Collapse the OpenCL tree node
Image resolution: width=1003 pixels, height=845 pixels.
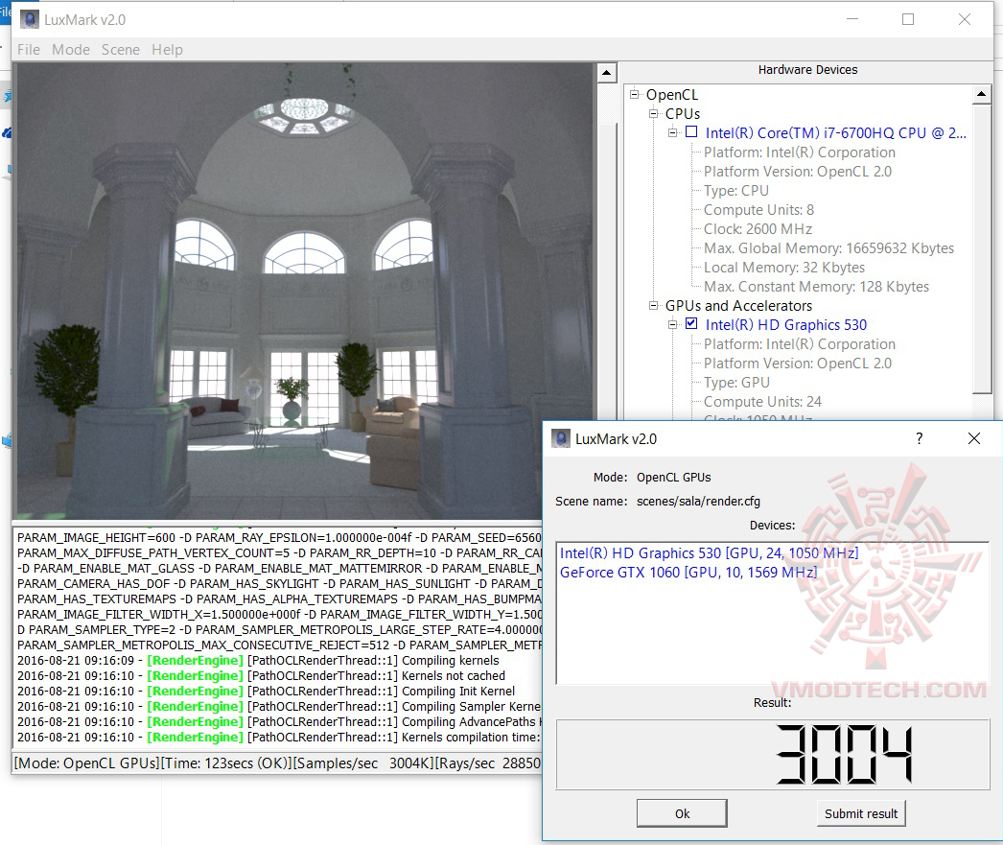[635, 94]
